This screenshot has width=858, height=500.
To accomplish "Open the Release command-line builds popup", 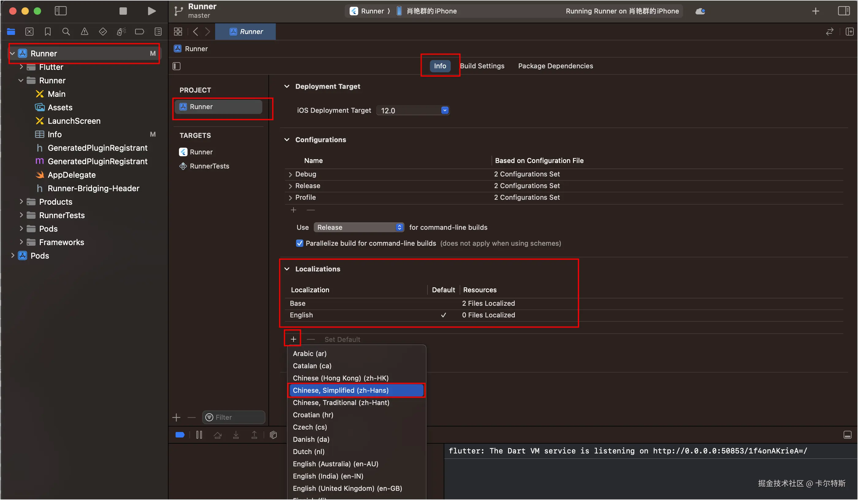I will (x=359, y=227).
